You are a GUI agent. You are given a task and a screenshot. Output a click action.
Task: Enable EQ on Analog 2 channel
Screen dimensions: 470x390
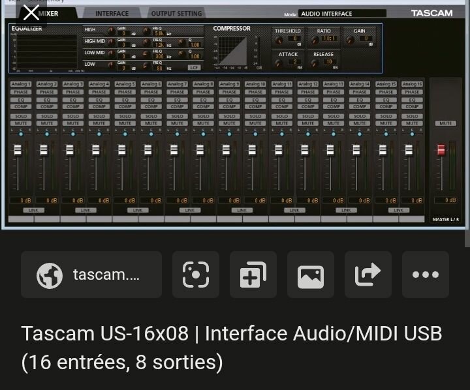click(47, 100)
